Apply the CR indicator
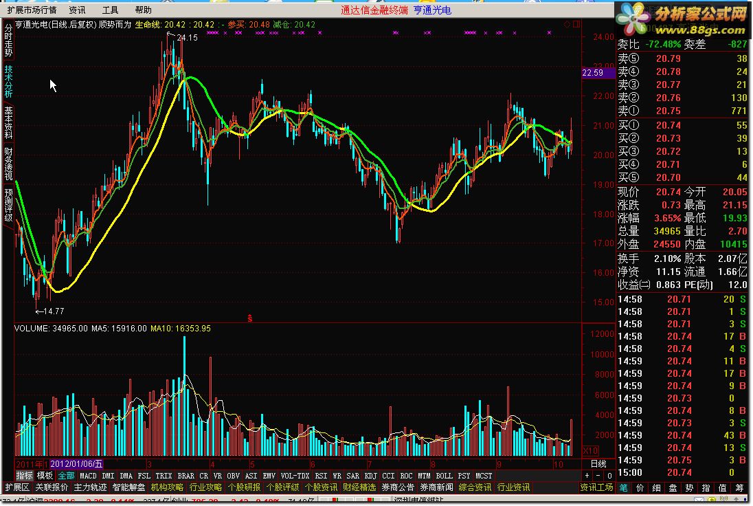Image resolution: width=753 pixels, height=506 pixels. click(203, 476)
